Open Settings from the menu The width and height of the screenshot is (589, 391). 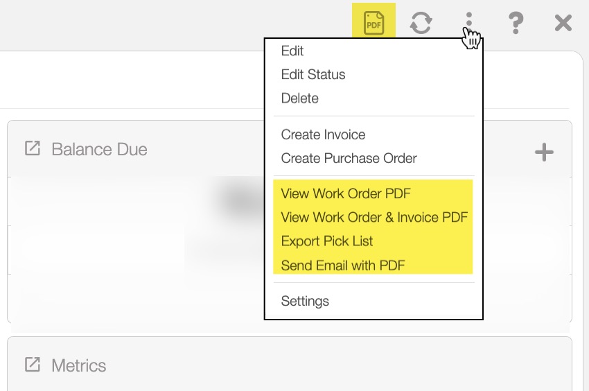coord(305,302)
